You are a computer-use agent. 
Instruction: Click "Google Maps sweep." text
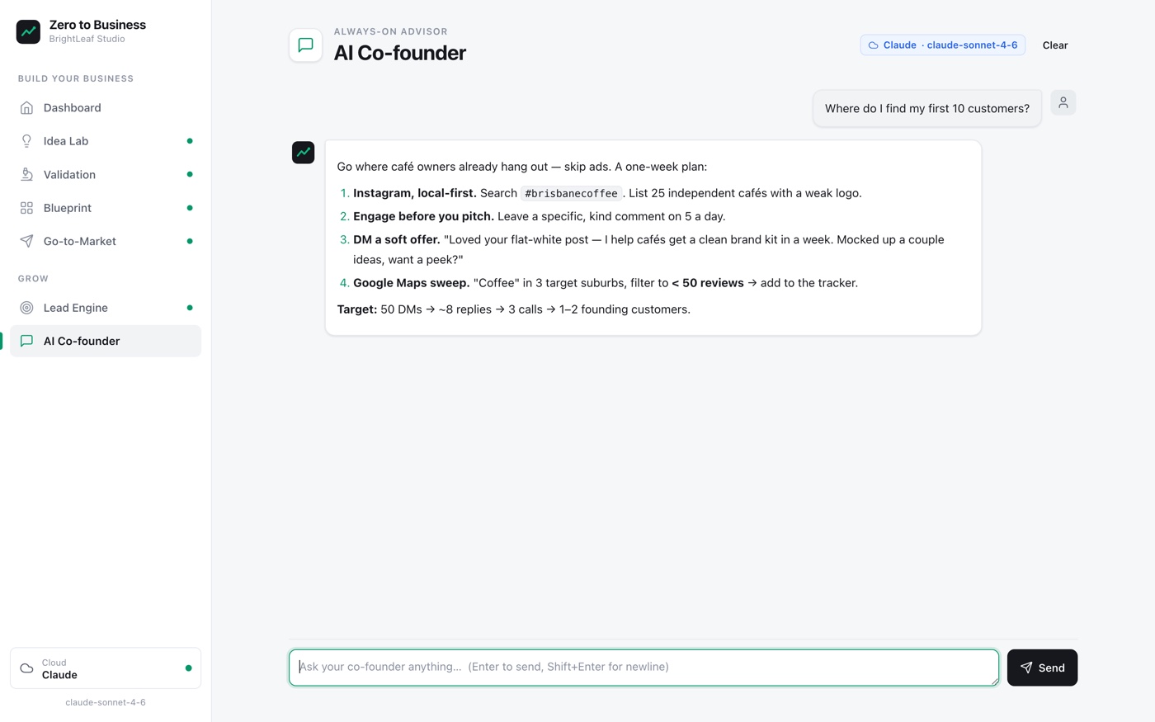[412, 282]
